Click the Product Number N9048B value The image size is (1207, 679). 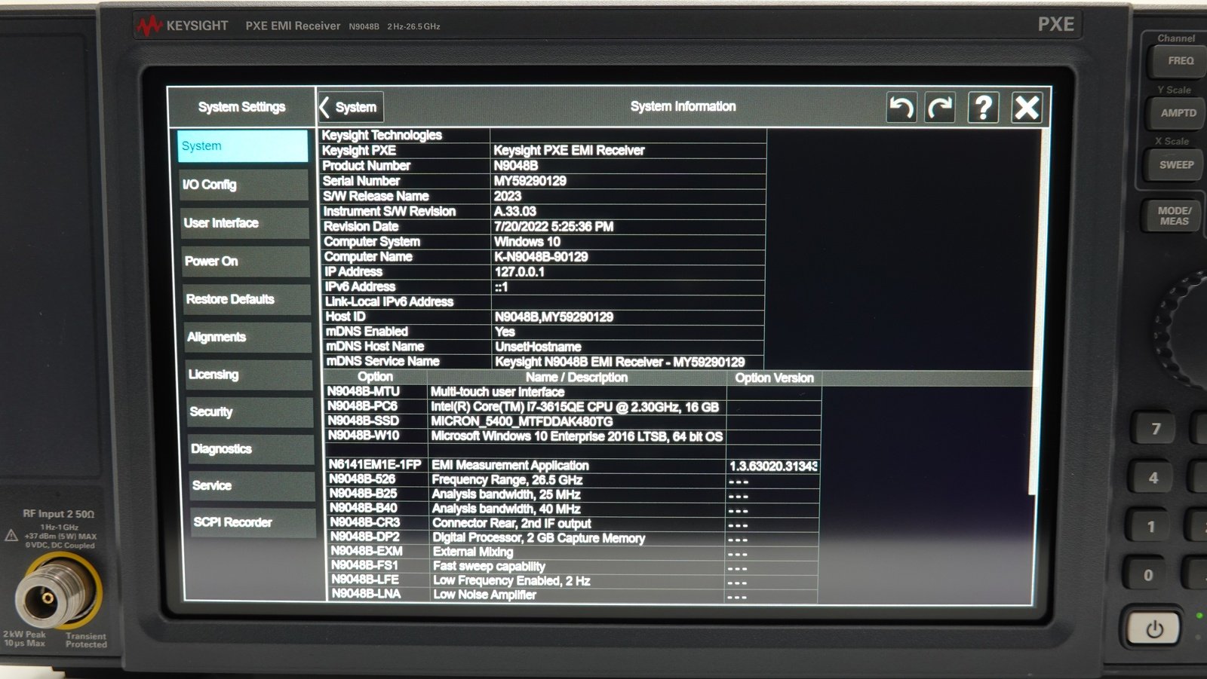coord(516,166)
